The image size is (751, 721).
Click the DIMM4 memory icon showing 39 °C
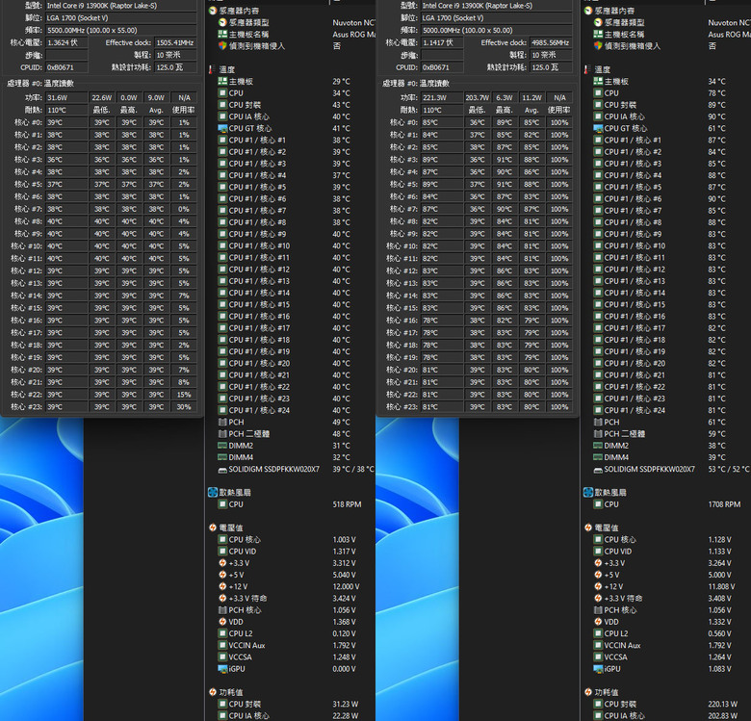pyautogui.click(x=598, y=457)
